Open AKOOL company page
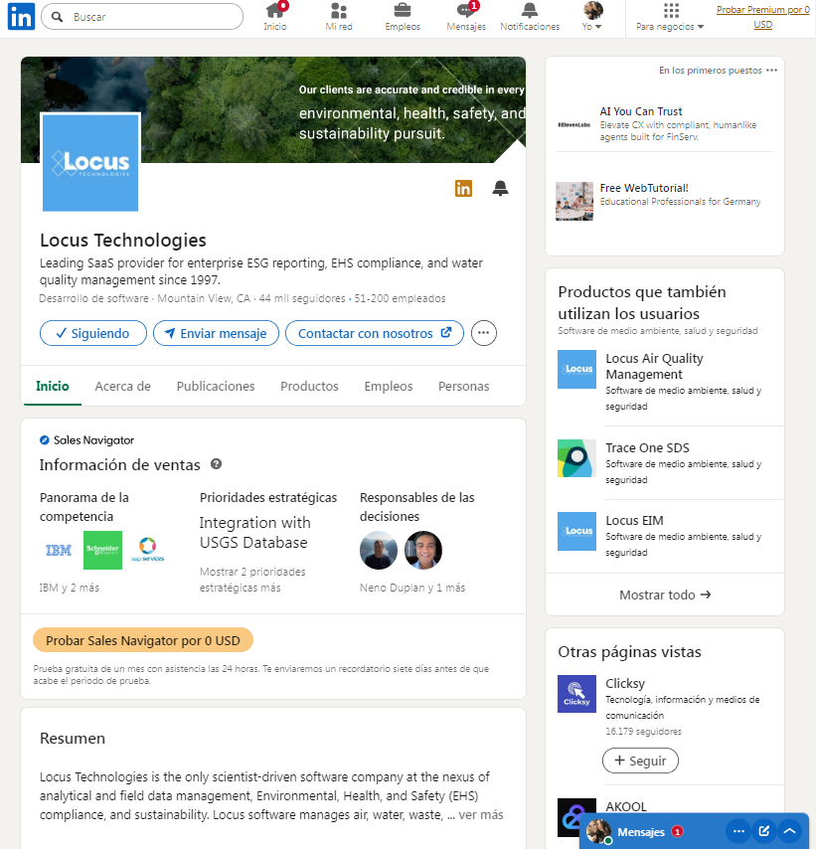Screen dimensions: 816x849 coord(626,806)
